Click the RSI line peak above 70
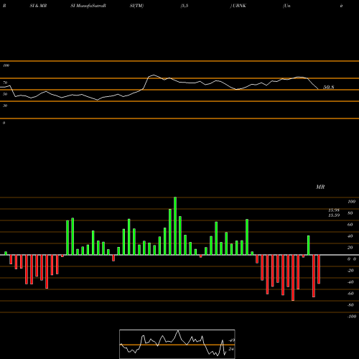359x359 pixels. 154,75
